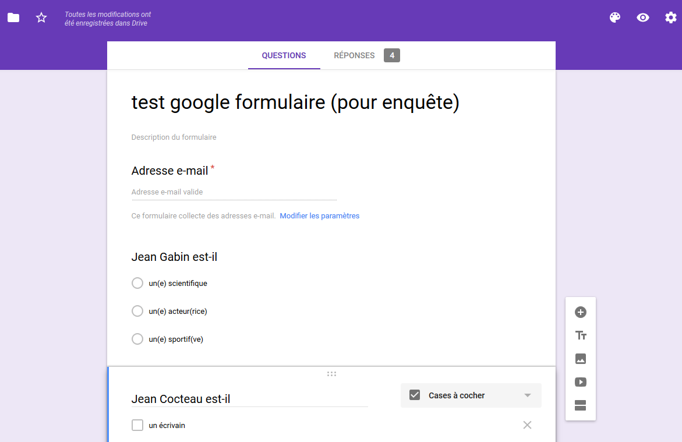Open the "Cases à cocher" question type dropdown
Image resolution: width=682 pixels, height=442 pixels.
coord(471,395)
